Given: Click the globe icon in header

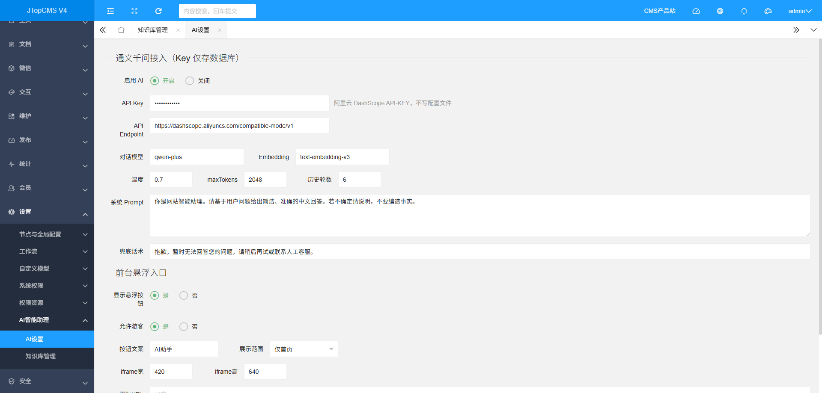Looking at the screenshot, I should coord(720,11).
